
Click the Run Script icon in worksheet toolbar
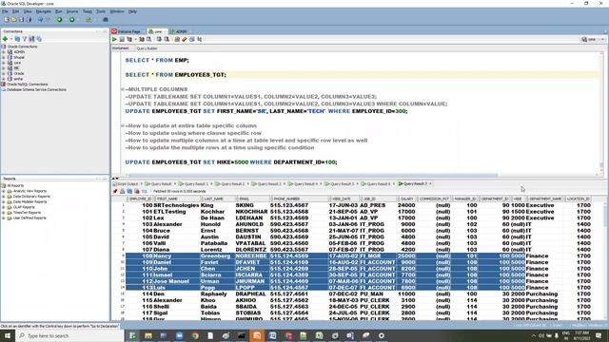[x=122, y=39]
